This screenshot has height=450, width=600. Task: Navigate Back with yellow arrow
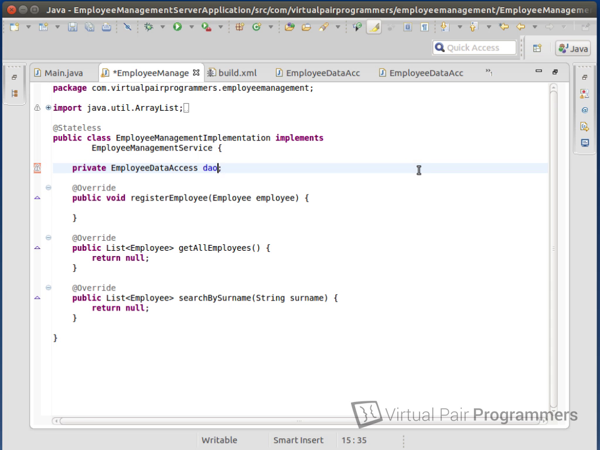click(x=520, y=27)
